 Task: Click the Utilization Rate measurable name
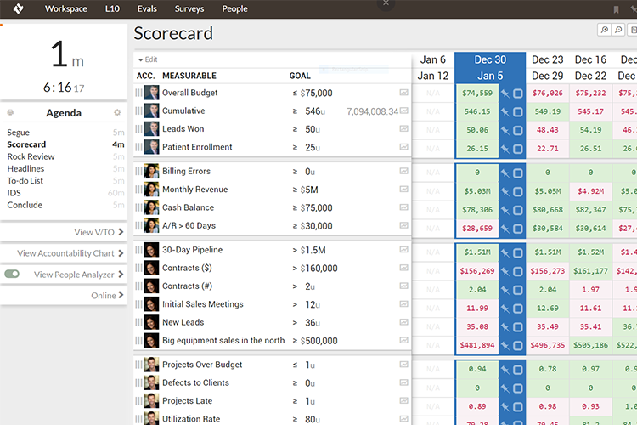[x=191, y=419]
